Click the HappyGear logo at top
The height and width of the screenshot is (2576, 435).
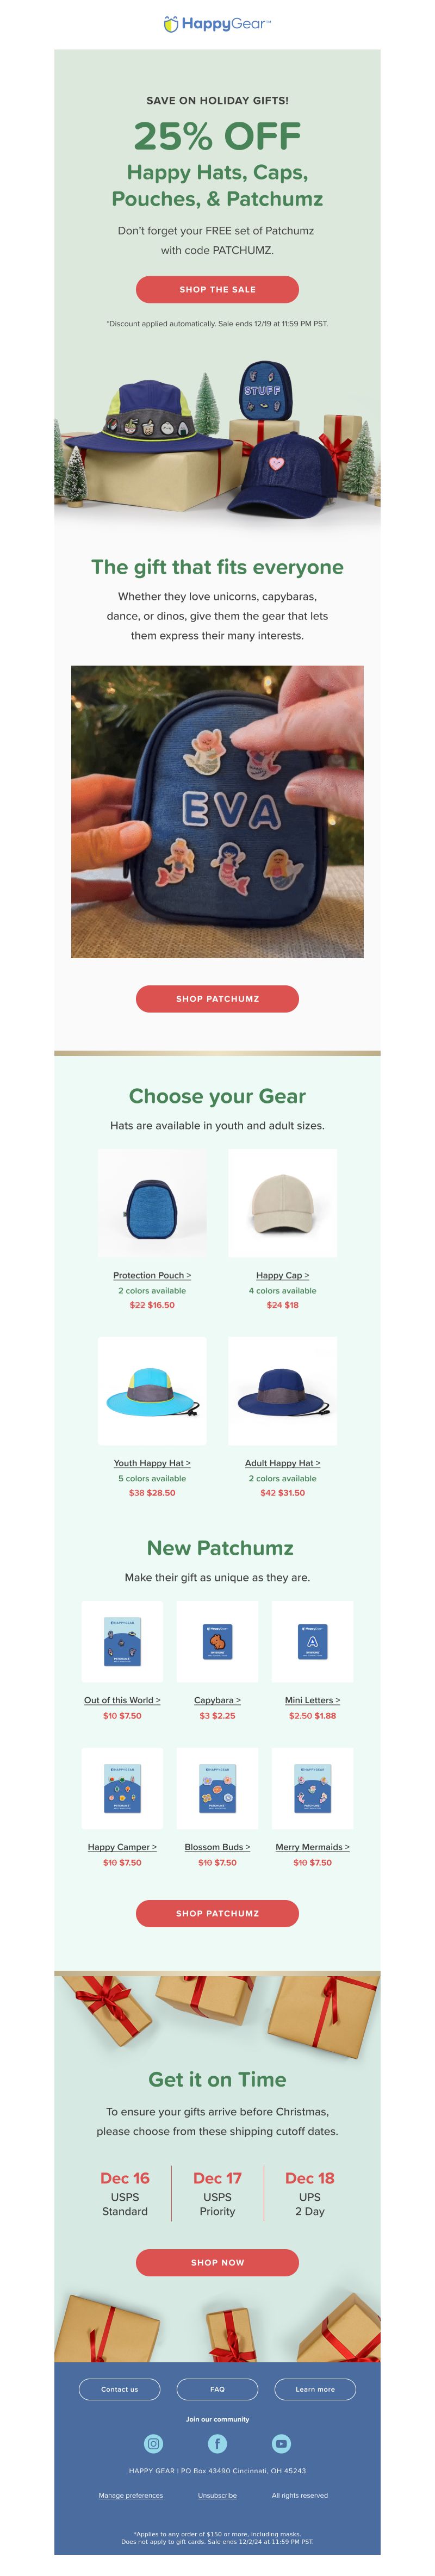pyautogui.click(x=217, y=24)
